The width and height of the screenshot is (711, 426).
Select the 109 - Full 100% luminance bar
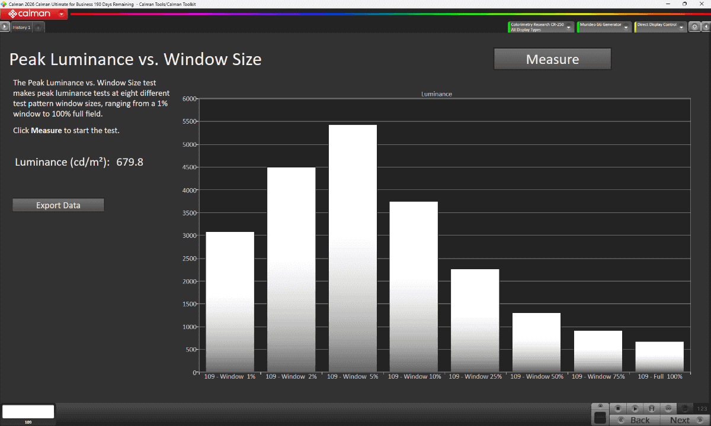pos(659,357)
